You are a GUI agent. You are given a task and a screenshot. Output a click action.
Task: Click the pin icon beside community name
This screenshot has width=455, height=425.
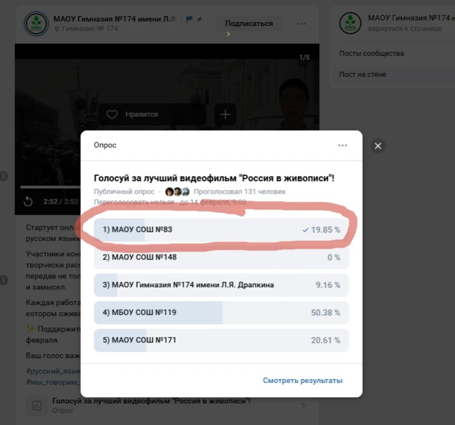199,19
